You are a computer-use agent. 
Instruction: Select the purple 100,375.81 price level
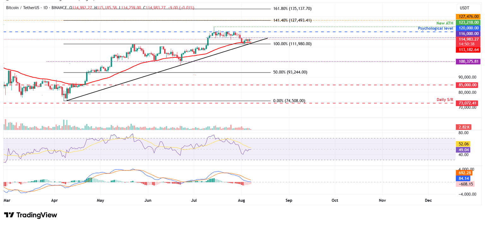[x=468, y=62]
